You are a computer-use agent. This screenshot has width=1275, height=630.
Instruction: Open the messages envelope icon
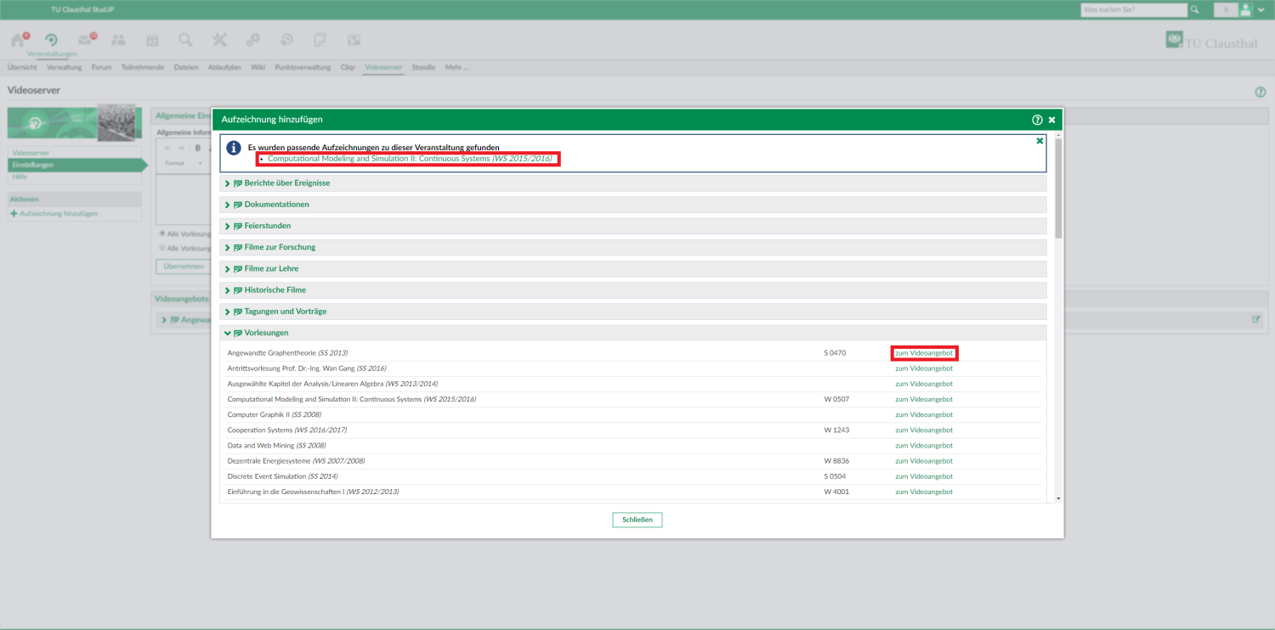click(x=84, y=40)
